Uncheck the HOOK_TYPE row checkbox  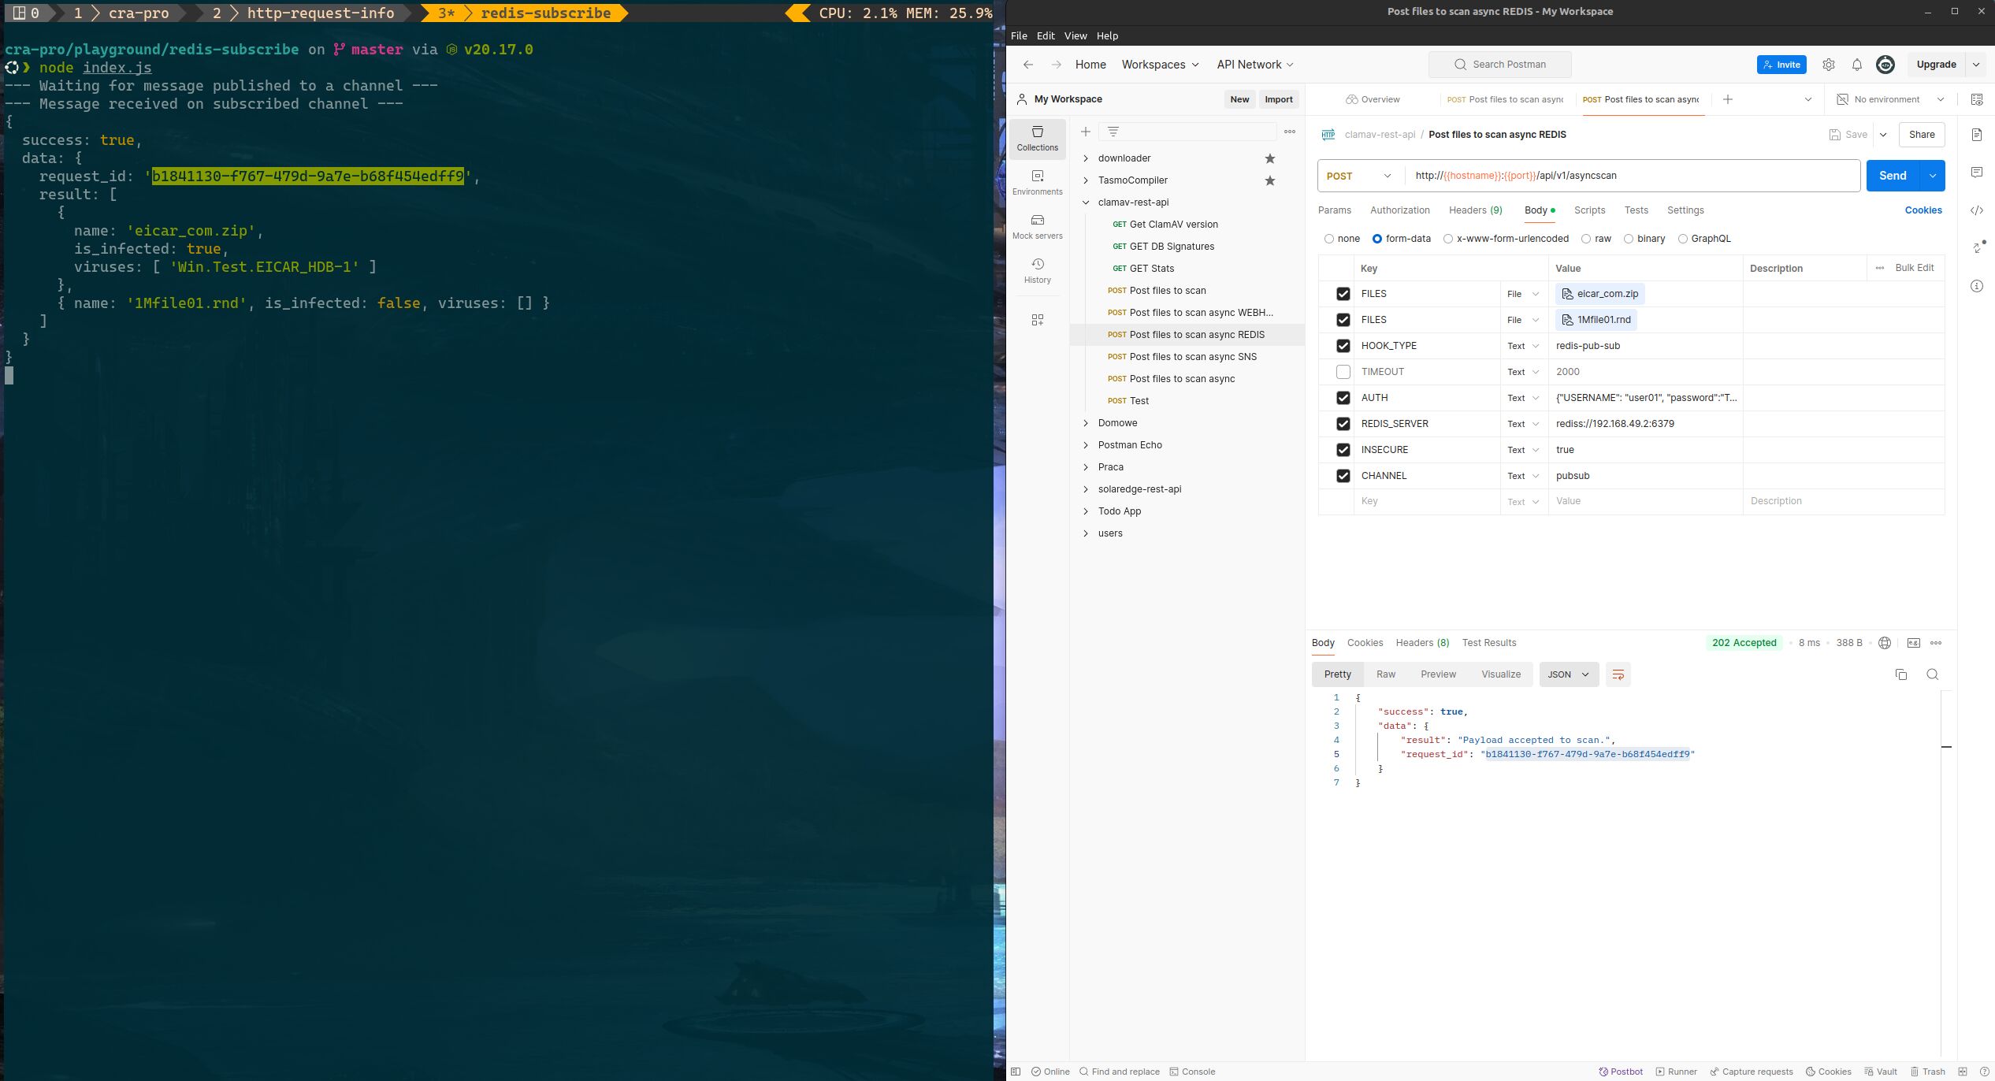tap(1343, 346)
